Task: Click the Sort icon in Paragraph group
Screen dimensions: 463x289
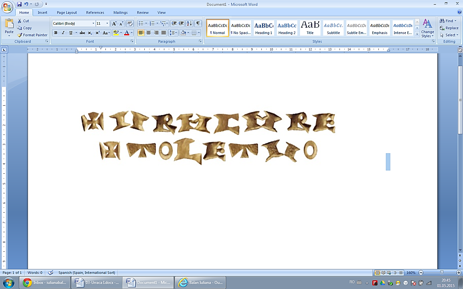Action: click(189, 23)
